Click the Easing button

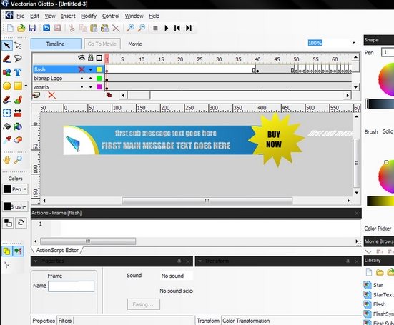pyautogui.click(x=143, y=304)
